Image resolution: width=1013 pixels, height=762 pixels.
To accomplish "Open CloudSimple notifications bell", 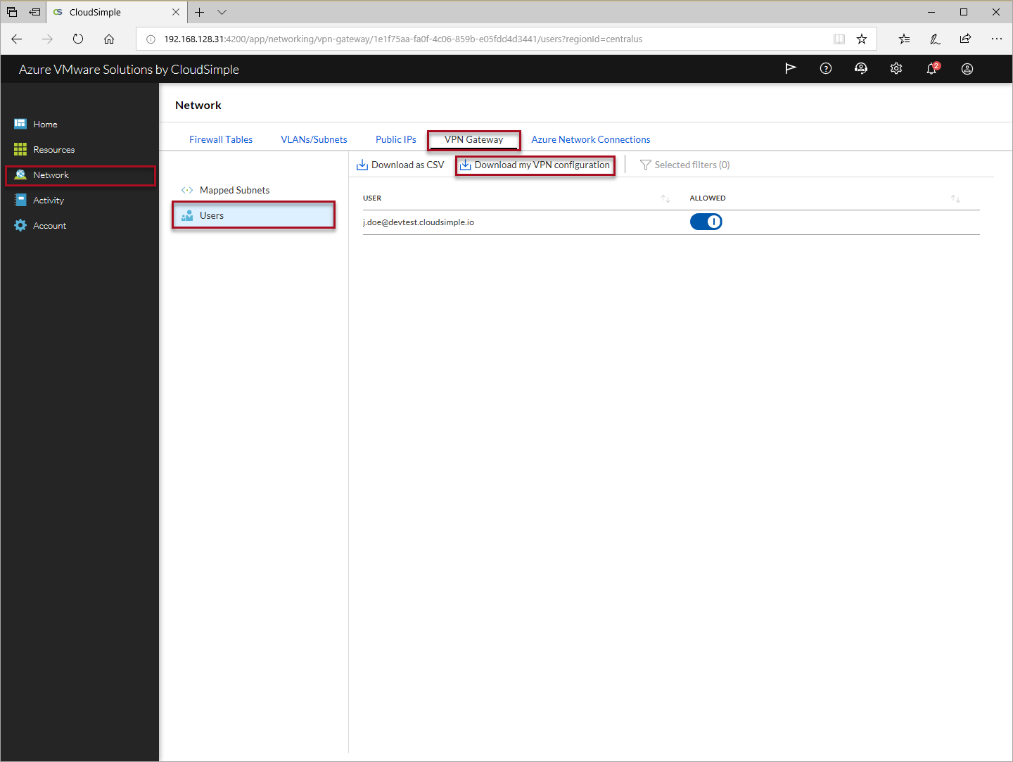I will (x=931, y=68).
